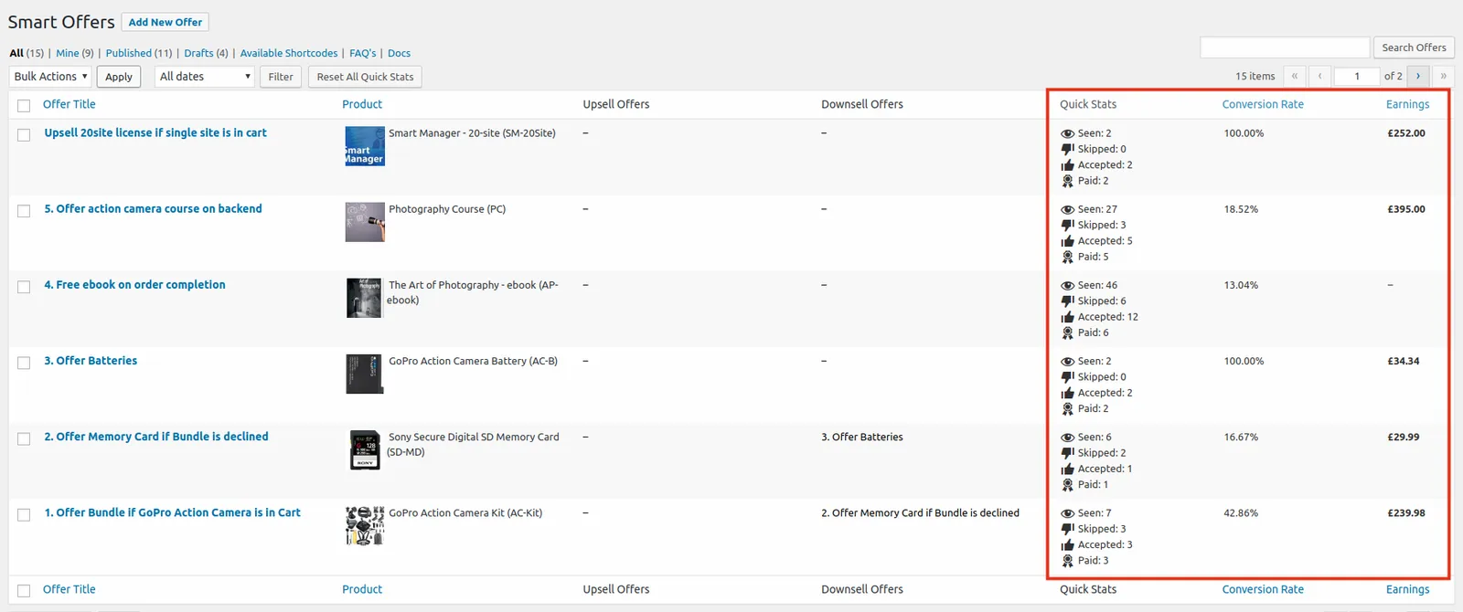Click the Search Offers button

tap(1414, 47)
